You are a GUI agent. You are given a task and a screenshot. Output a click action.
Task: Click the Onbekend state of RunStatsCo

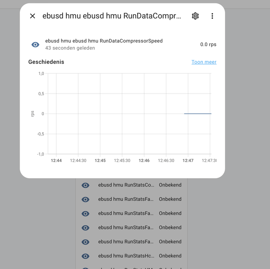click(x=170, y=185)
